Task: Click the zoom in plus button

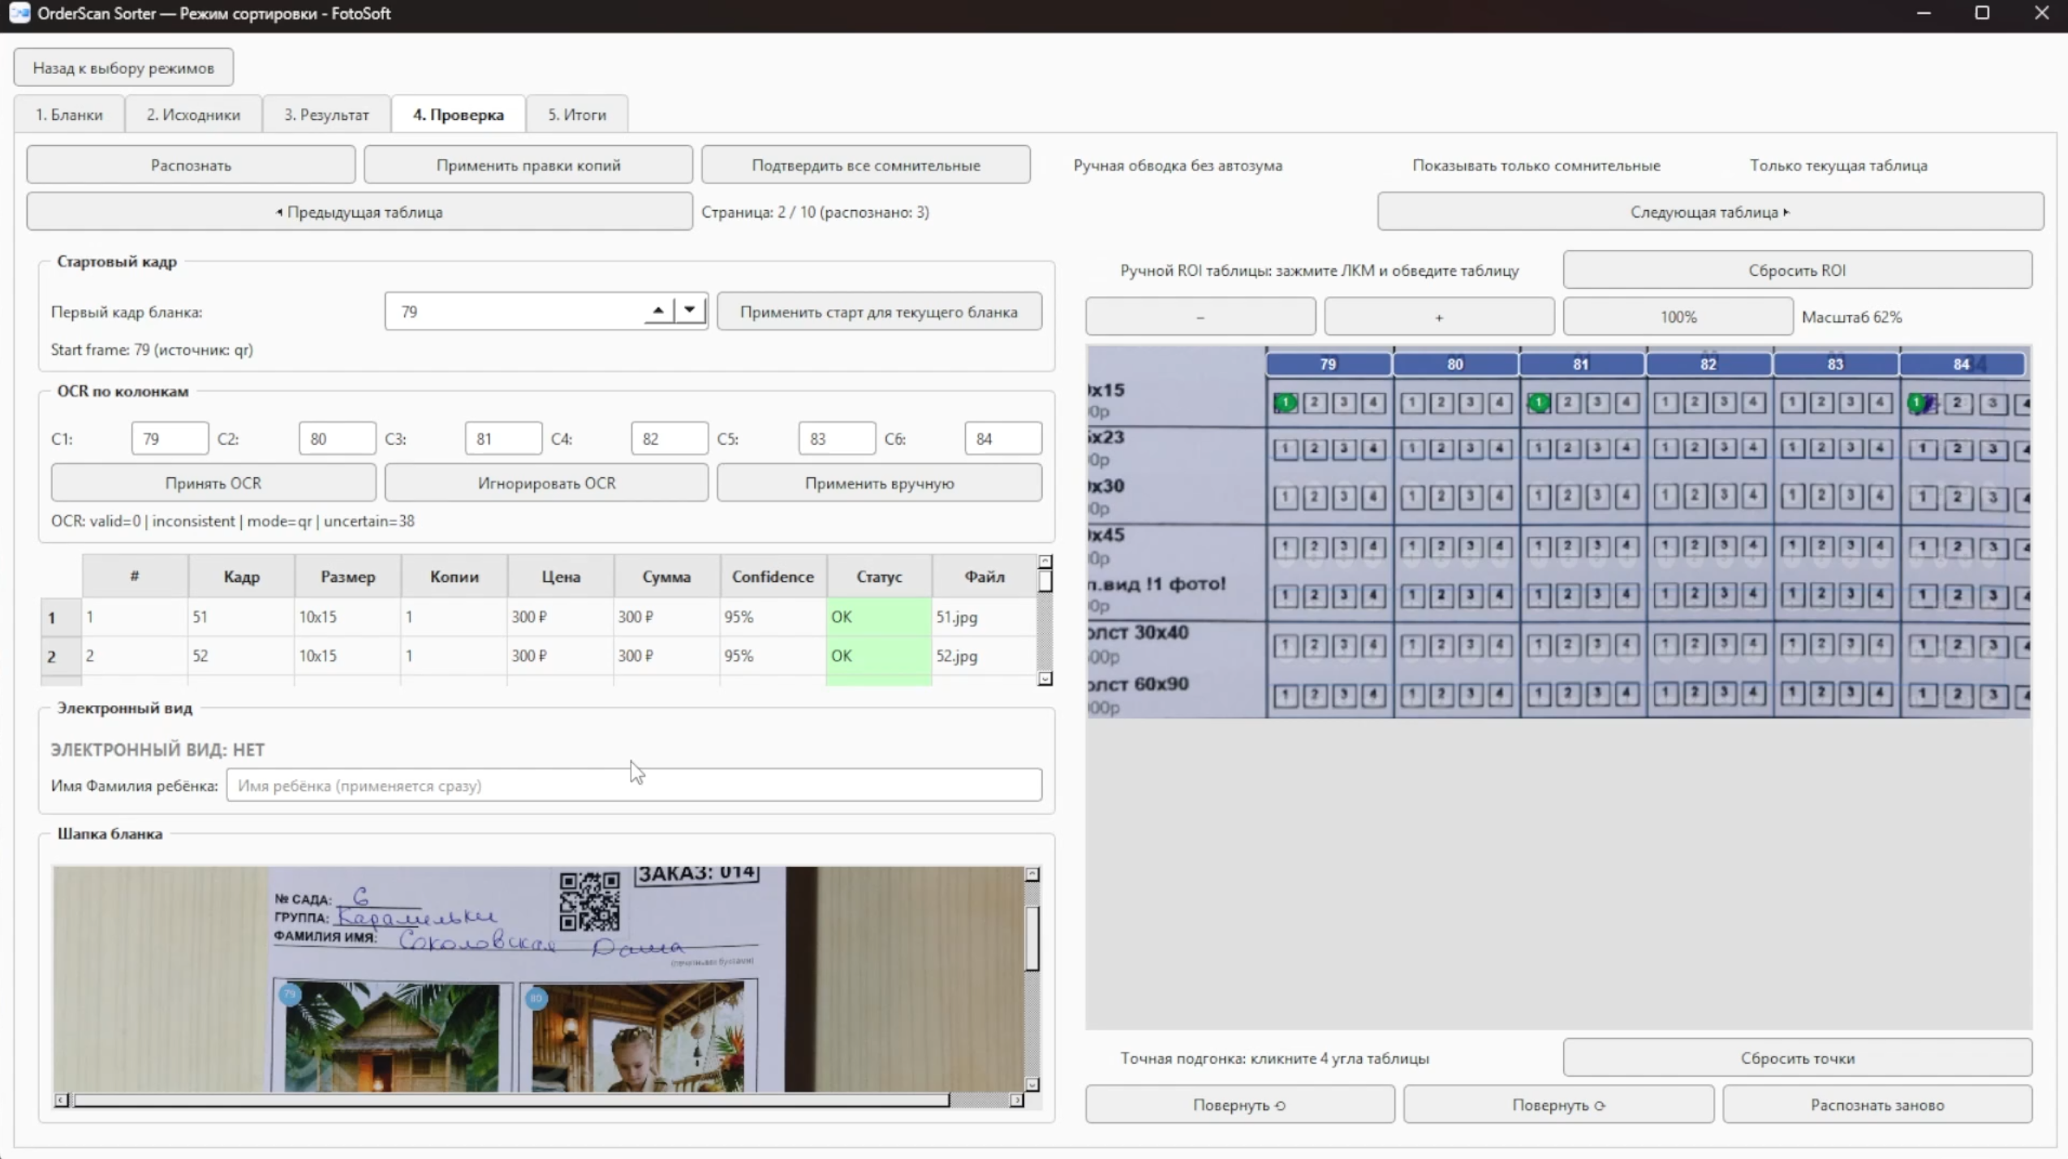Action: tap(1438, 317)
